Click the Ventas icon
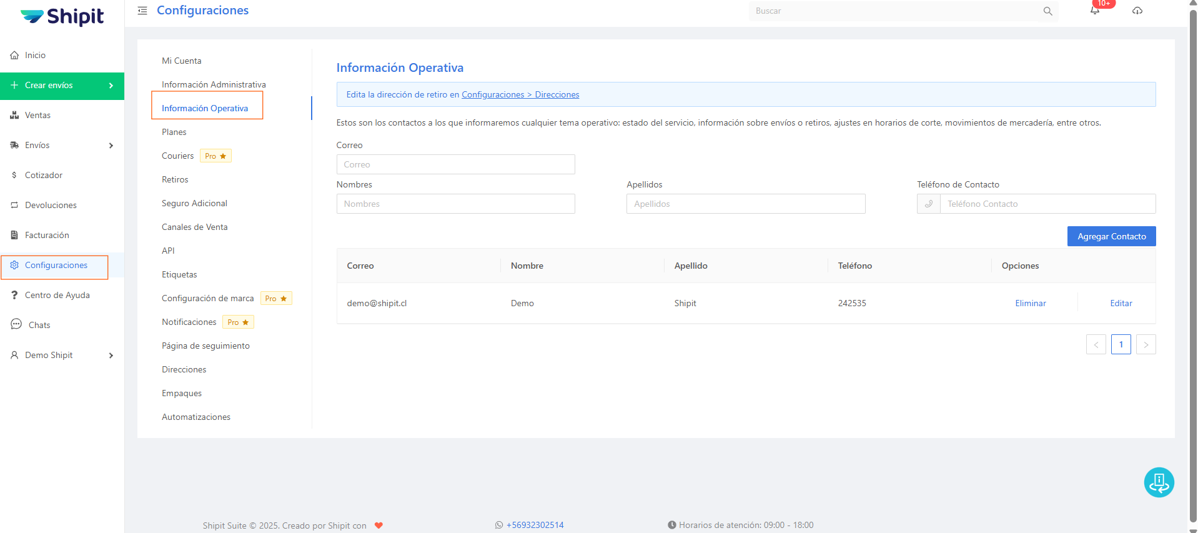Viewport: 1198px width, 533px height. coord(14,115)
